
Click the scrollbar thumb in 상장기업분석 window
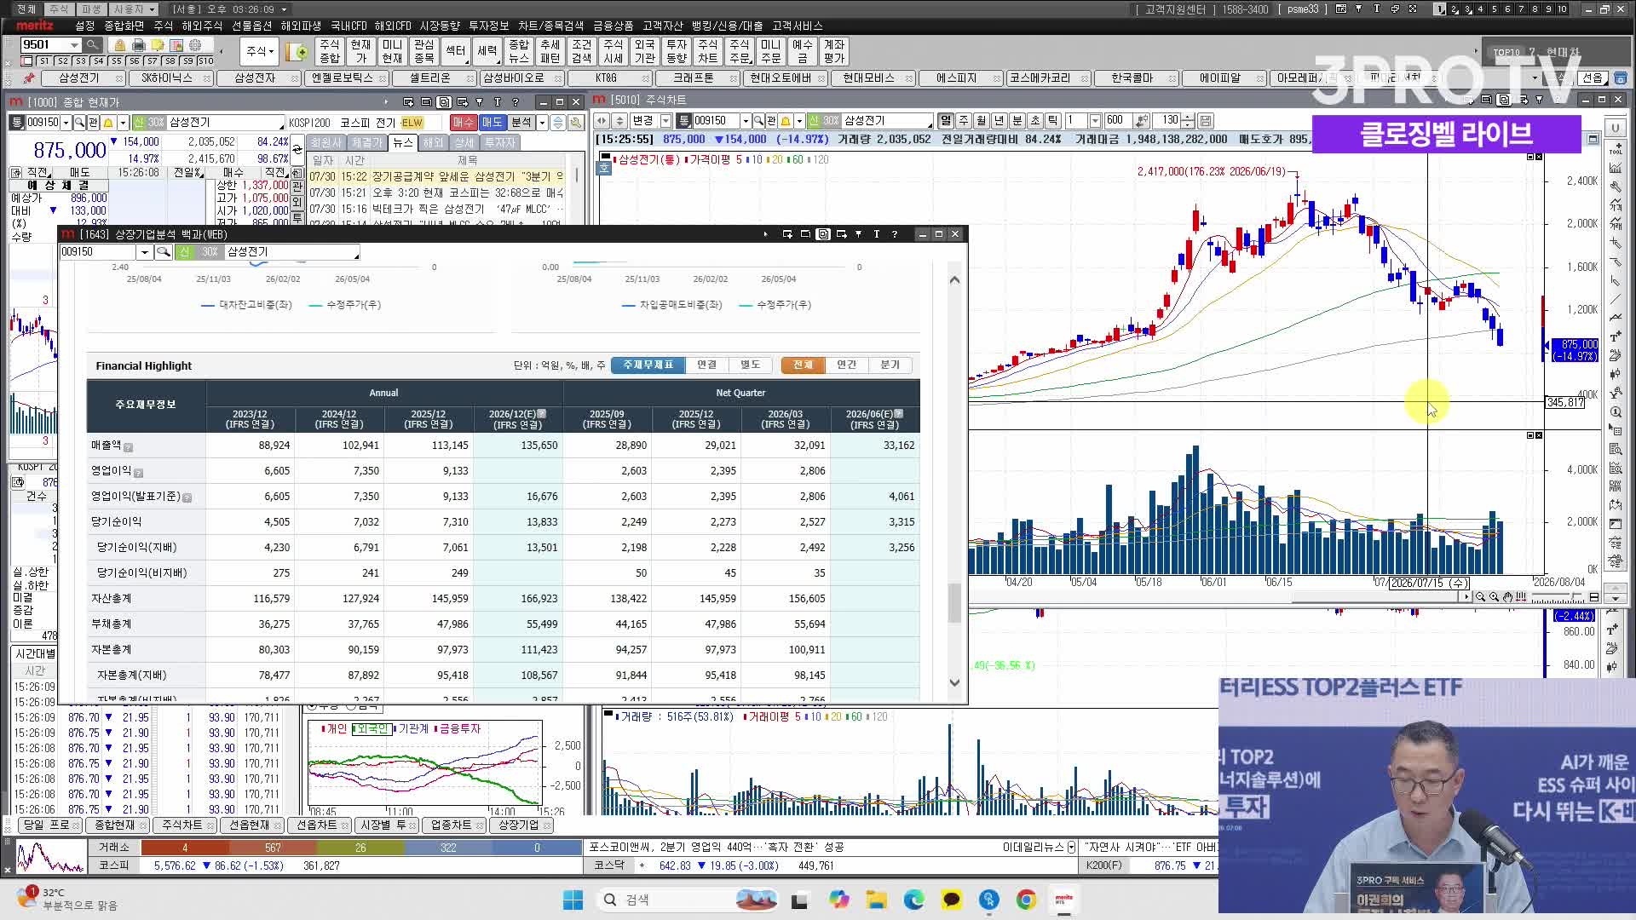click(954, 601)
